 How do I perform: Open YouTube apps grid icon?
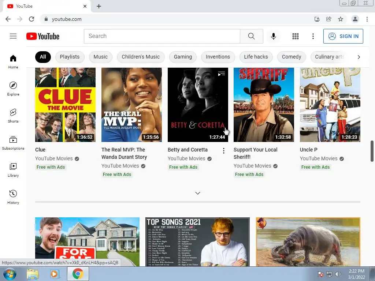coord(296,36)
